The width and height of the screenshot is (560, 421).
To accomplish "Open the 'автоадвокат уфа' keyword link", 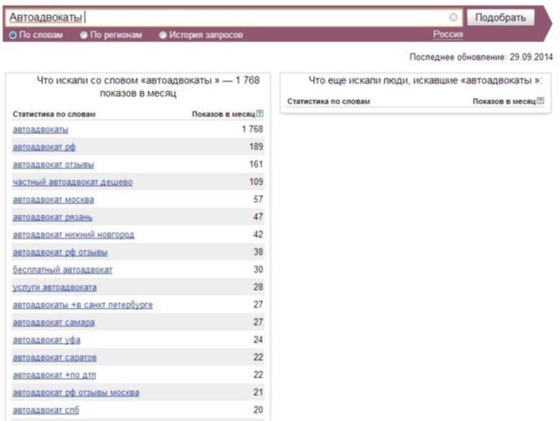I will (x=46, y=340).
